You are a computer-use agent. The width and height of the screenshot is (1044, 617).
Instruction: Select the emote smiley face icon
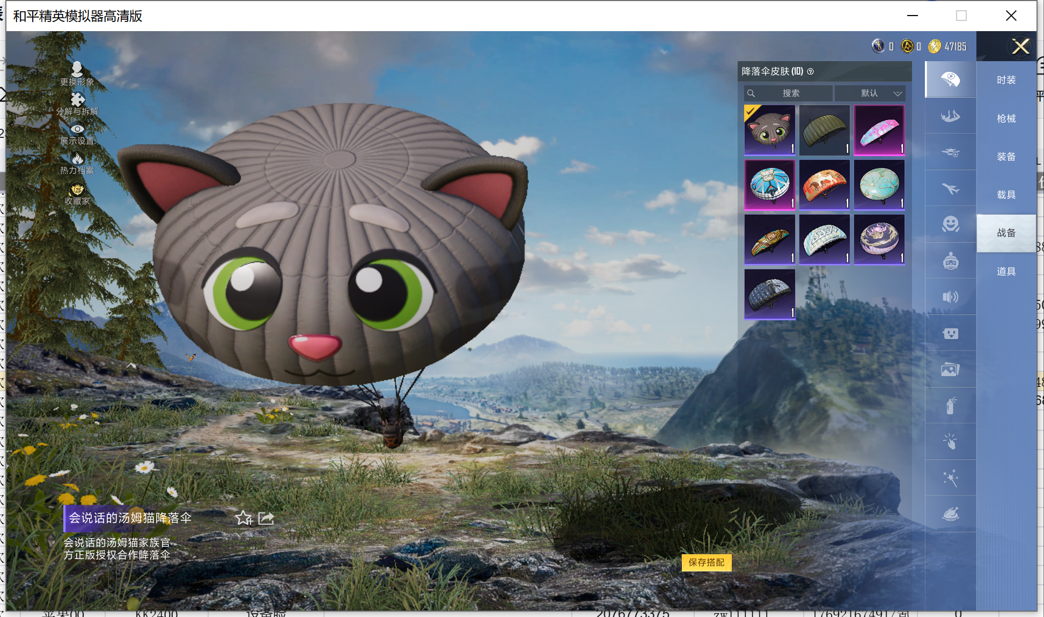[950, 224]
